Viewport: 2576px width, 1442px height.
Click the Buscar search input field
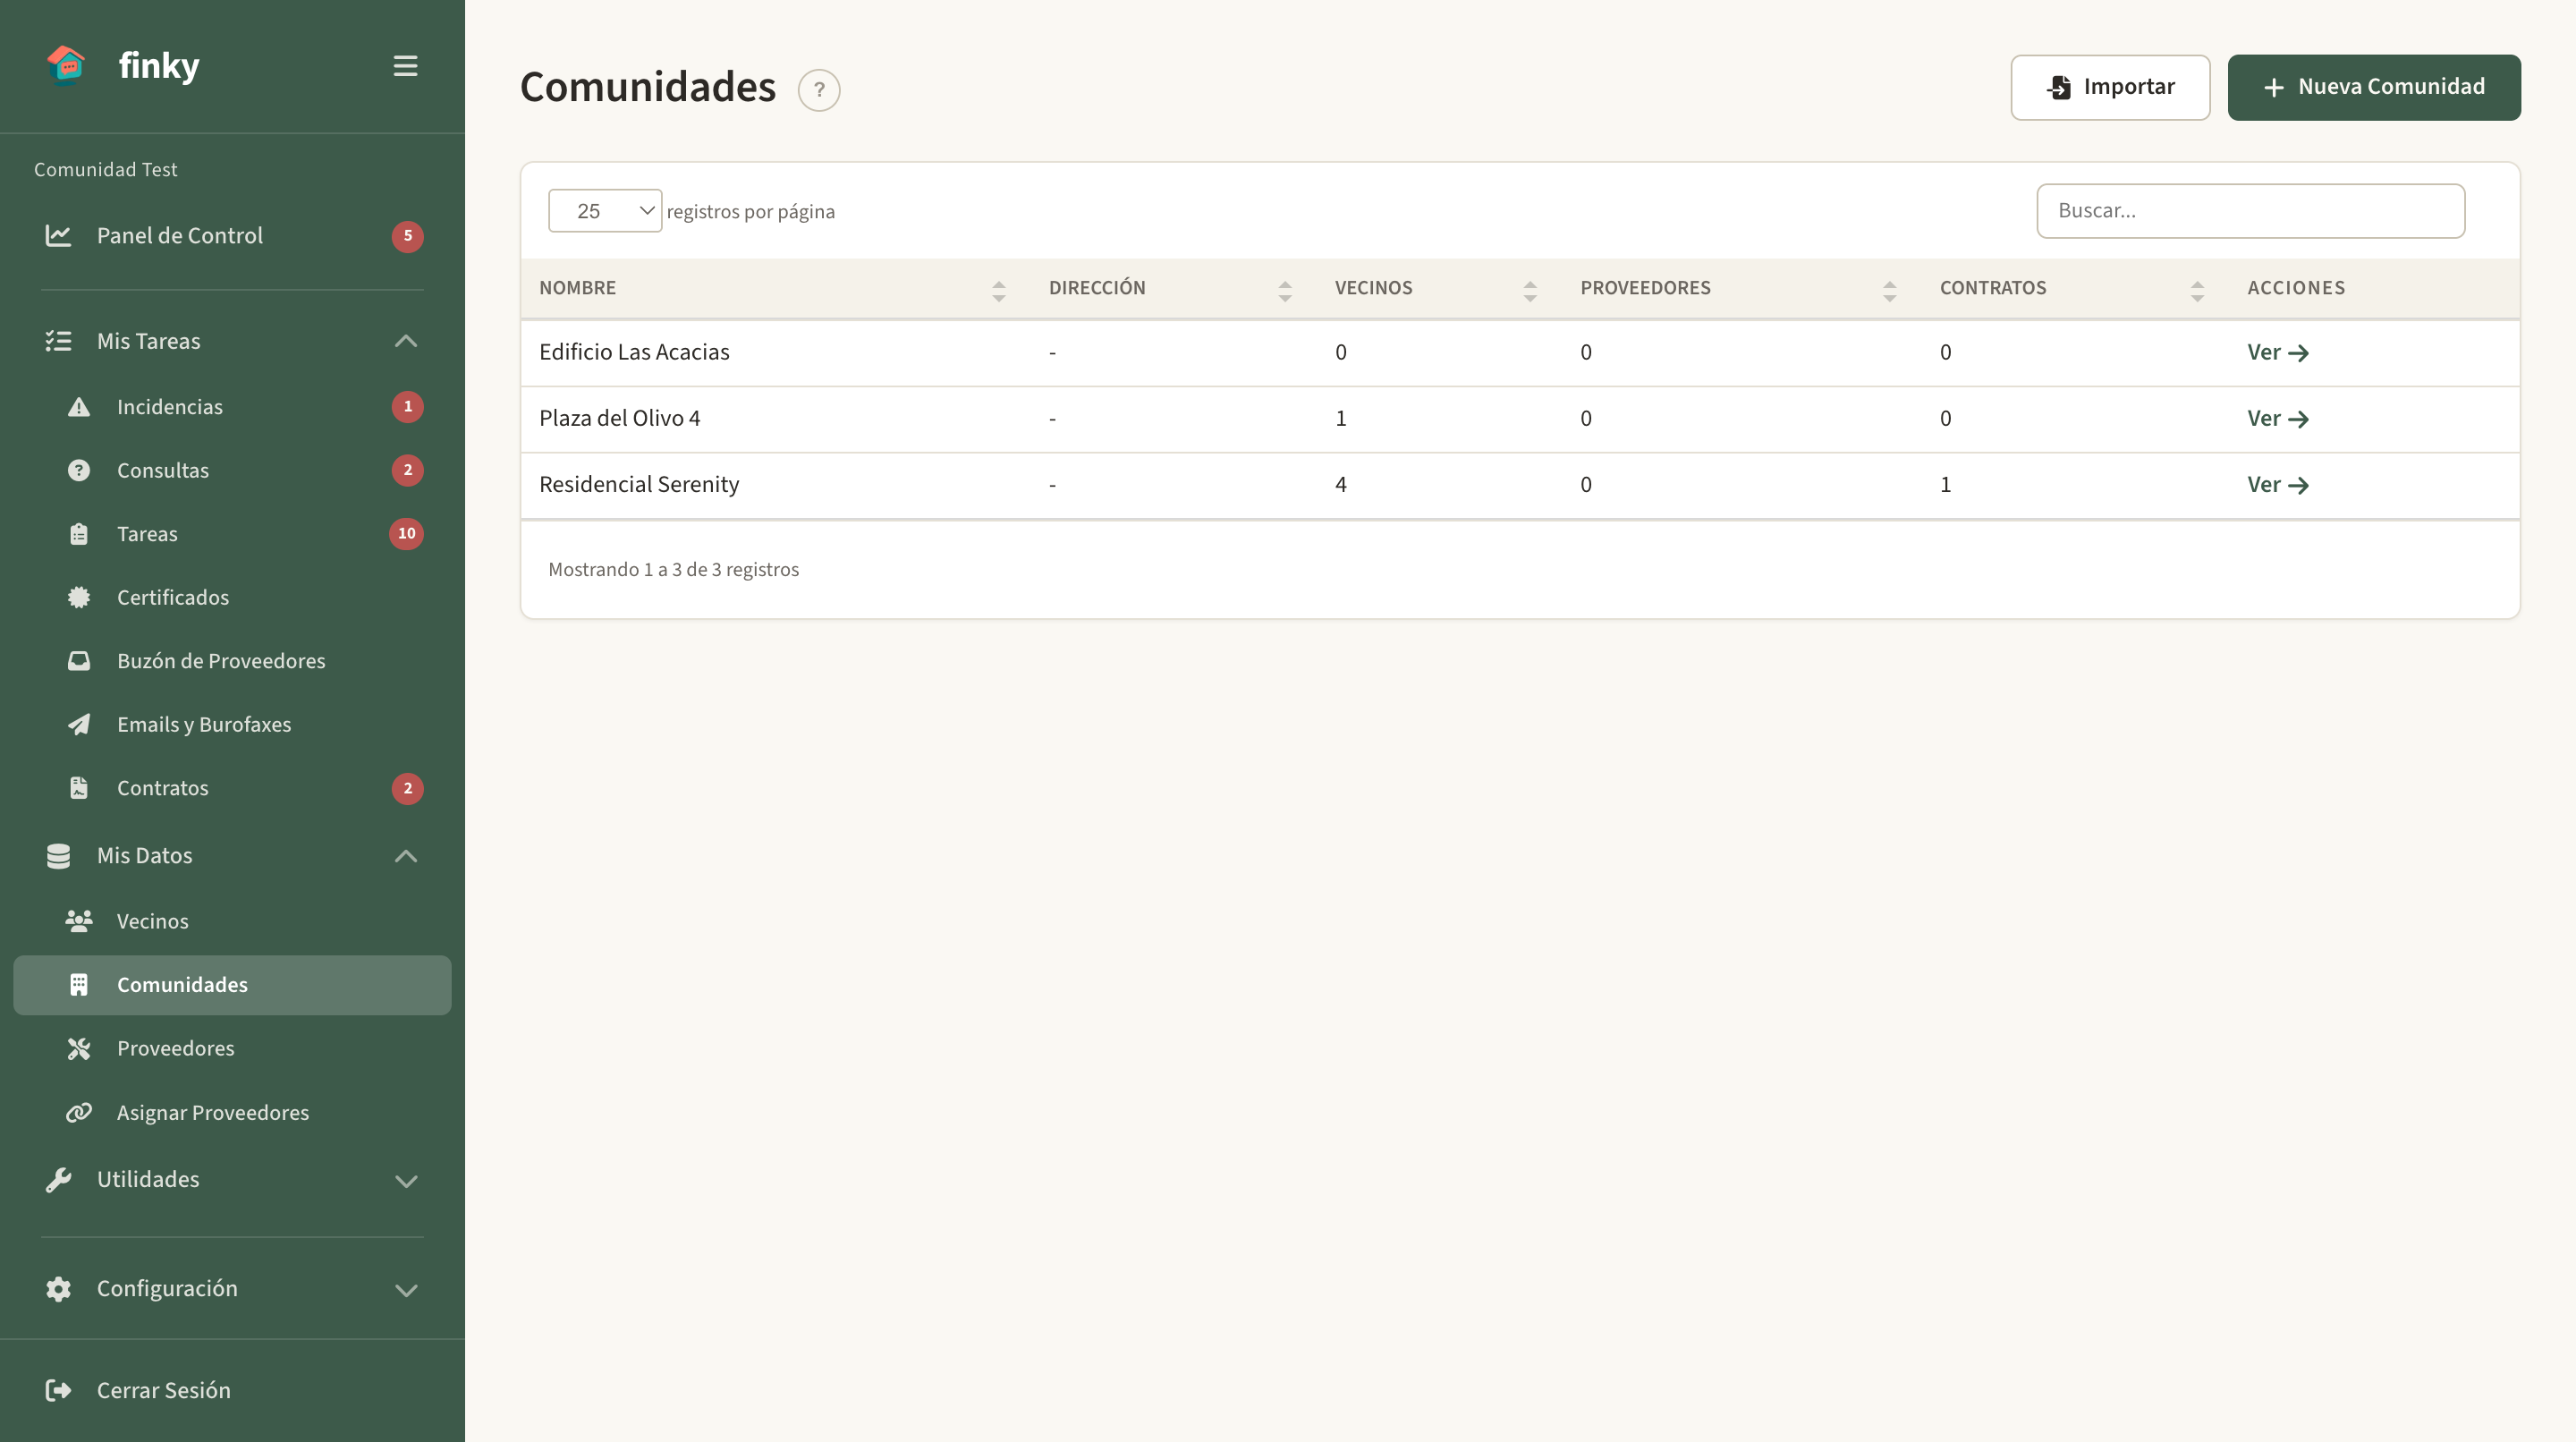[2250, 211]
